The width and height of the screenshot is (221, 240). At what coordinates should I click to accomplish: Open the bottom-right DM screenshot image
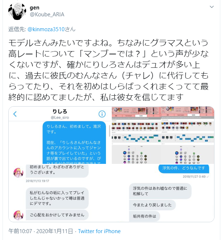163,193
